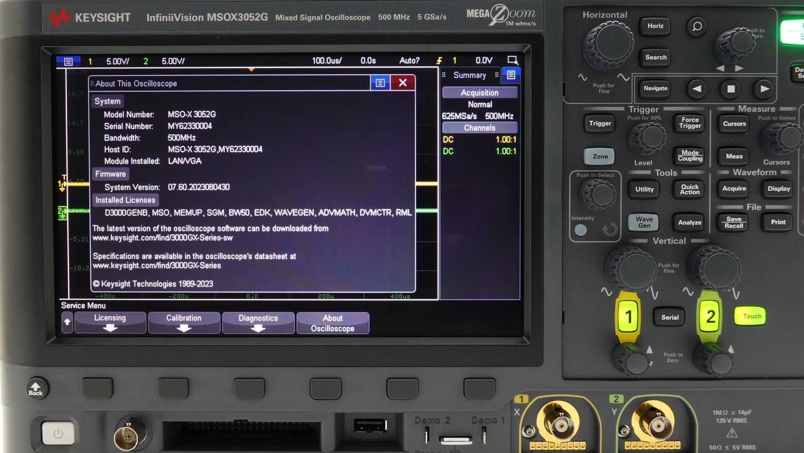This screenshot has height=453, width=804.
Task: Push the Mode Coupling button
Action: (x=690, y=156)
